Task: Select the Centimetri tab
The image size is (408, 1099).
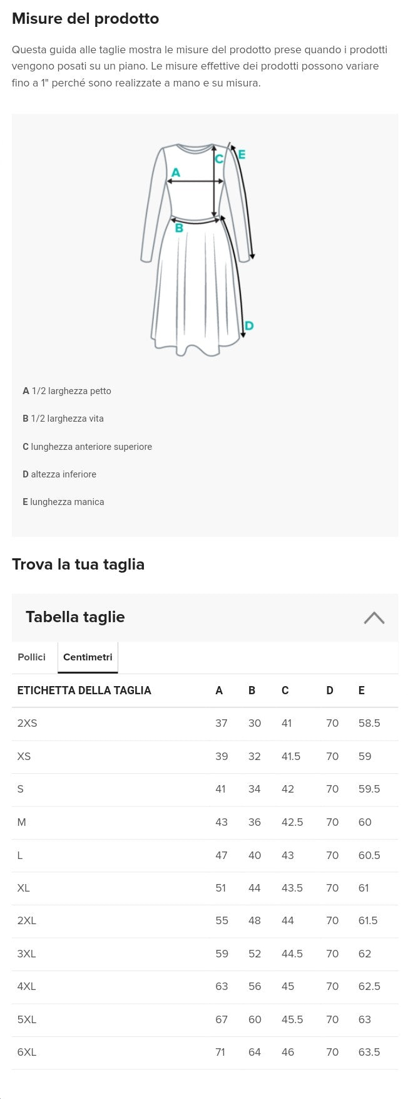Action: pyautogui.click(x=88, y=657)
